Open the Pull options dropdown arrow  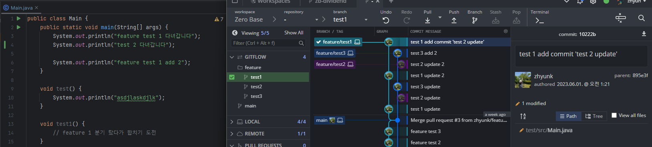pyautogui.click(x=440, y=18)
